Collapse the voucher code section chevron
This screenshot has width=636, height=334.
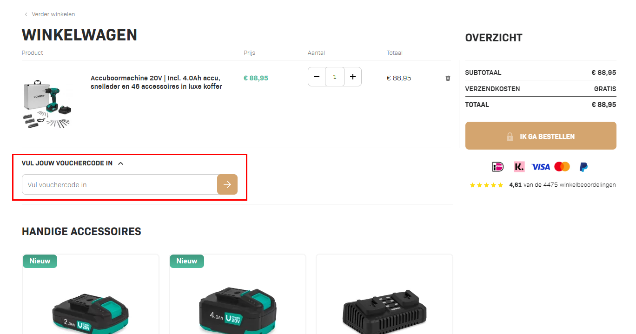point(121,164)
